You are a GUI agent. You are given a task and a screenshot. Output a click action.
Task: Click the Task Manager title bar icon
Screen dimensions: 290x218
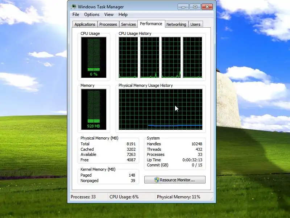(74, 7)
